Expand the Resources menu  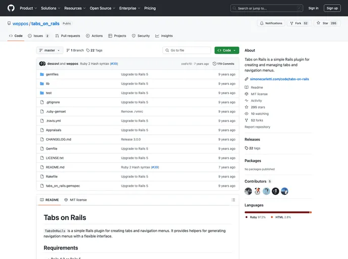click(75, 8)
